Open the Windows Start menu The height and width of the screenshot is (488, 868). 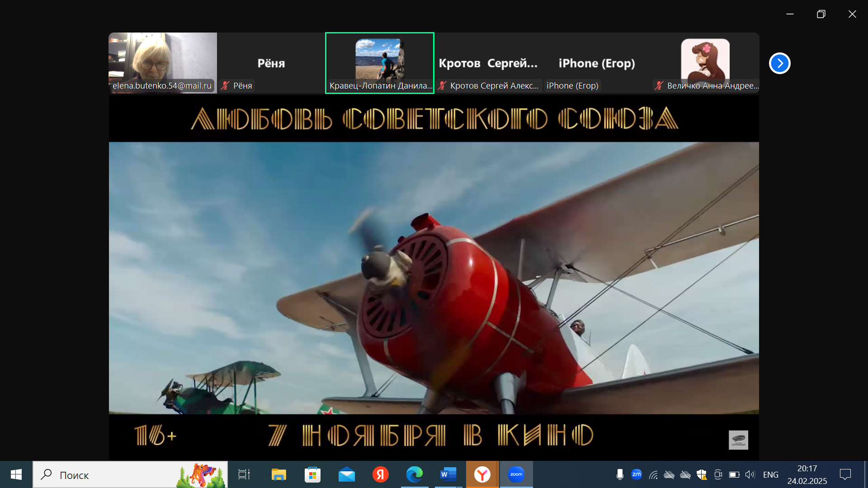[x=16, y=474]
